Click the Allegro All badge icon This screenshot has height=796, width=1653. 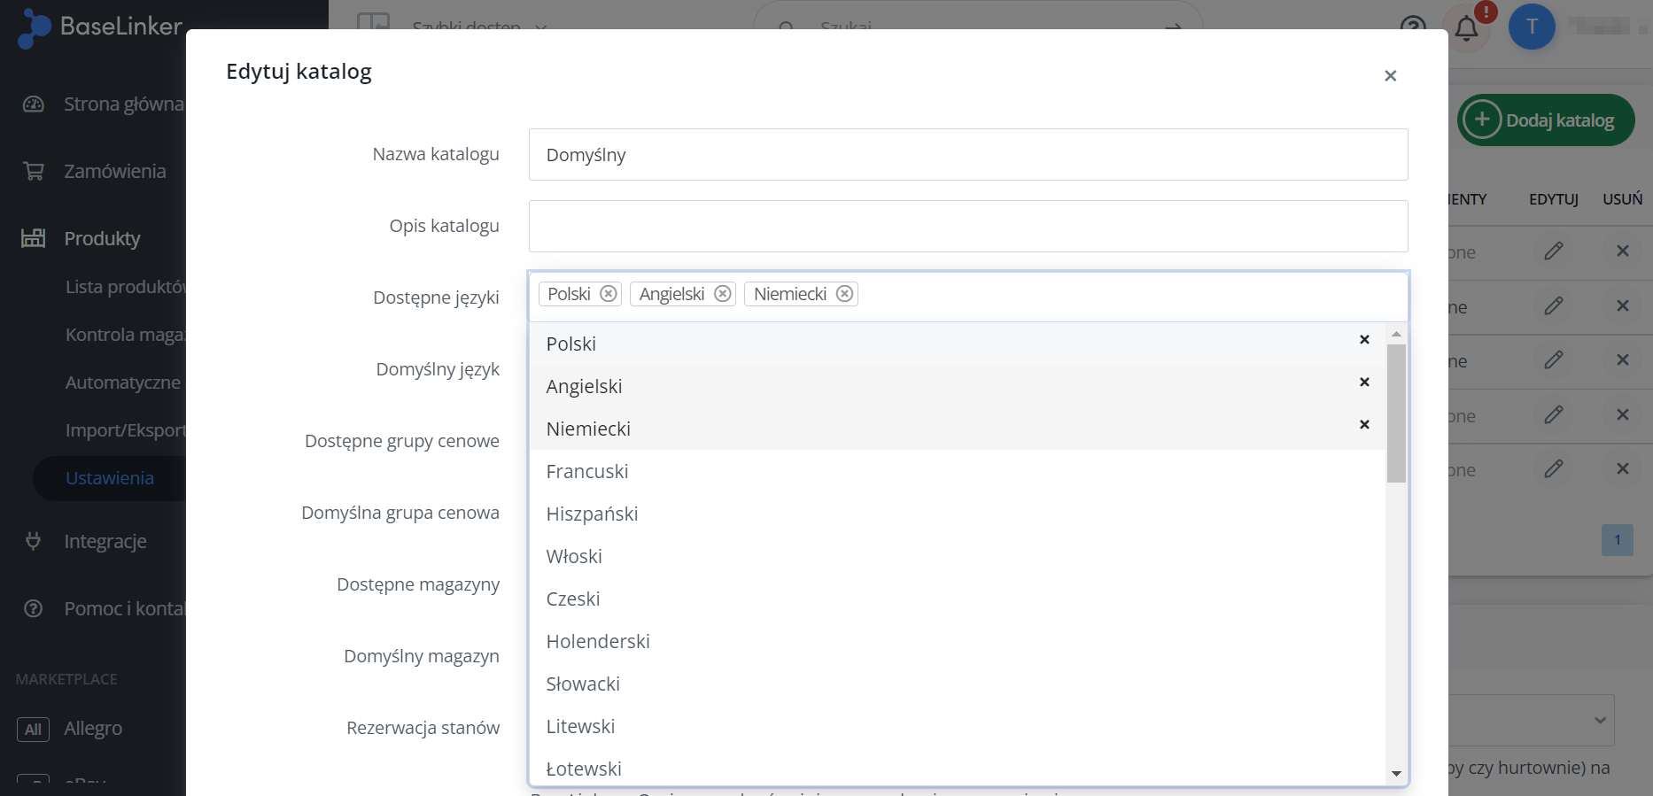click(33, 730)
